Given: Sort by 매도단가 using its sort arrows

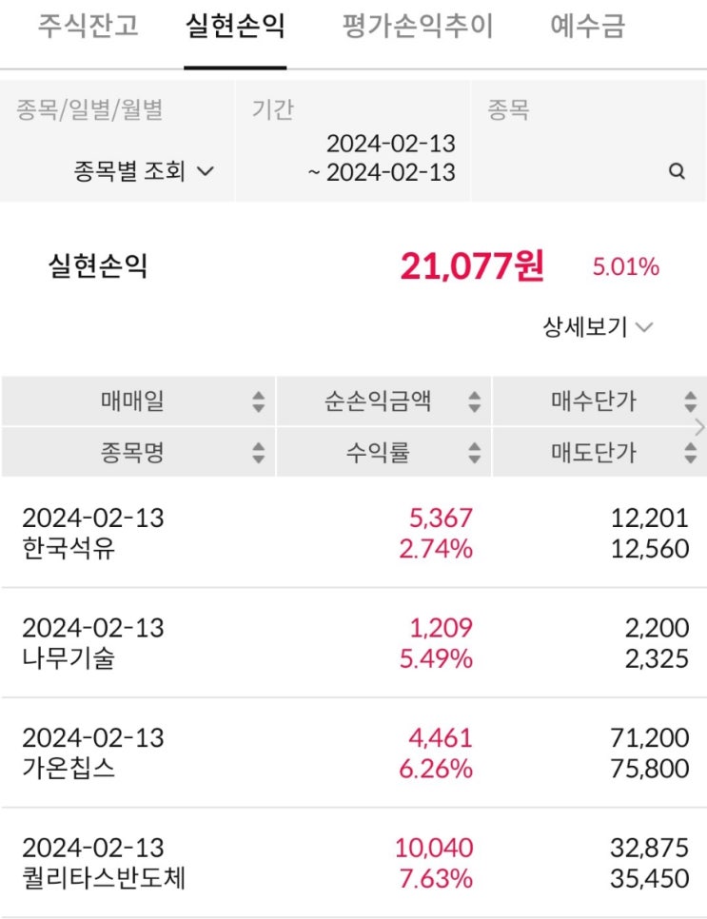Looking at the screenshot, I should point(690,453).
